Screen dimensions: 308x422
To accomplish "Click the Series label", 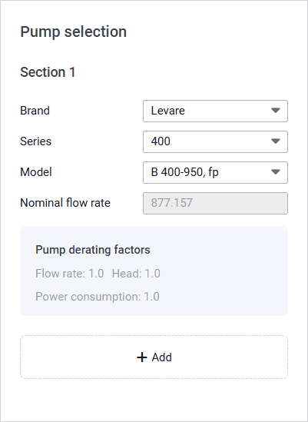I will 35,141.
